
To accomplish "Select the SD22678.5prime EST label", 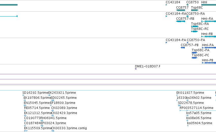I will point(191,103).
